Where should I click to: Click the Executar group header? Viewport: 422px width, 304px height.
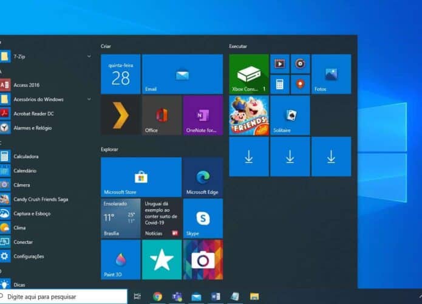pos(238,46)
